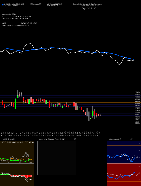Click the blue SMA legend square

(x=3, y=5)
